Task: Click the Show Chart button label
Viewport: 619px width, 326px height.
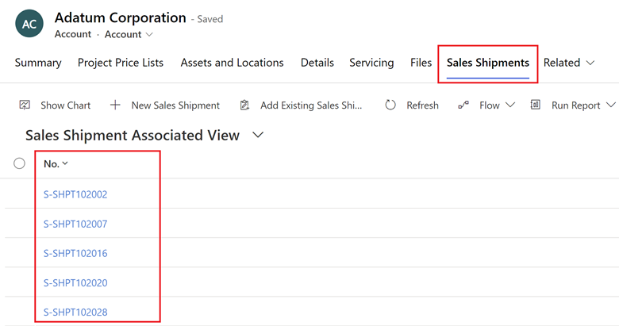Action: tap(66, 105)
